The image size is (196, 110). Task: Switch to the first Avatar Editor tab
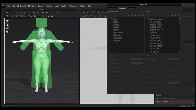pyautogui.click(x=112, y=8)
